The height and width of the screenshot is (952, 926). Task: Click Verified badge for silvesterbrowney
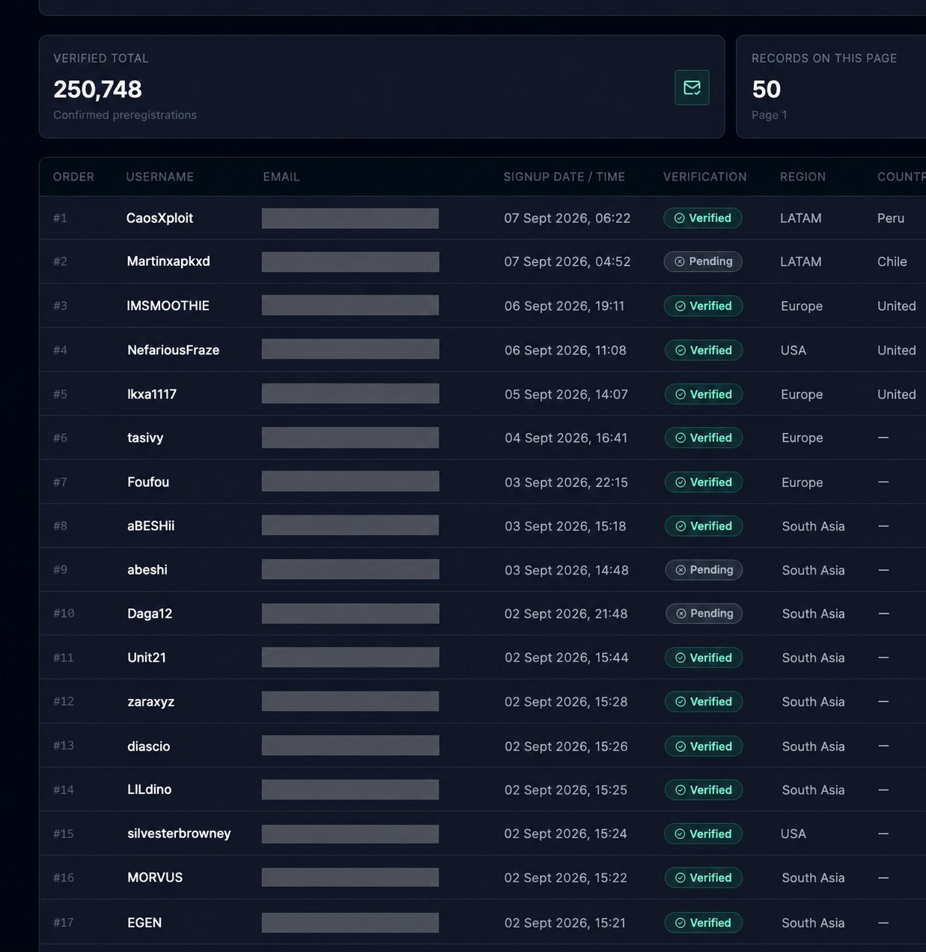[703, 834]
